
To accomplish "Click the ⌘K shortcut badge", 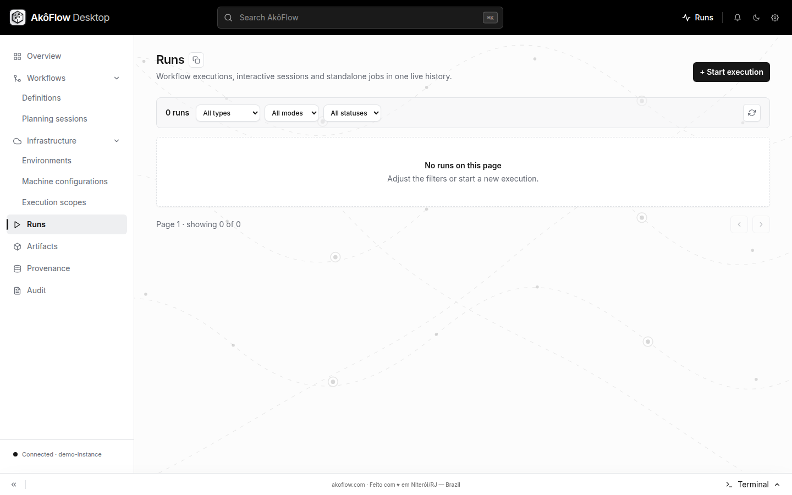I will [x=490, y=18].
